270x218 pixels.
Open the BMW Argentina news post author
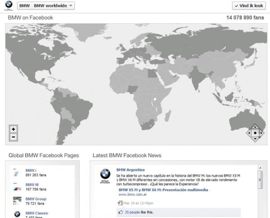tap(131, 170)
